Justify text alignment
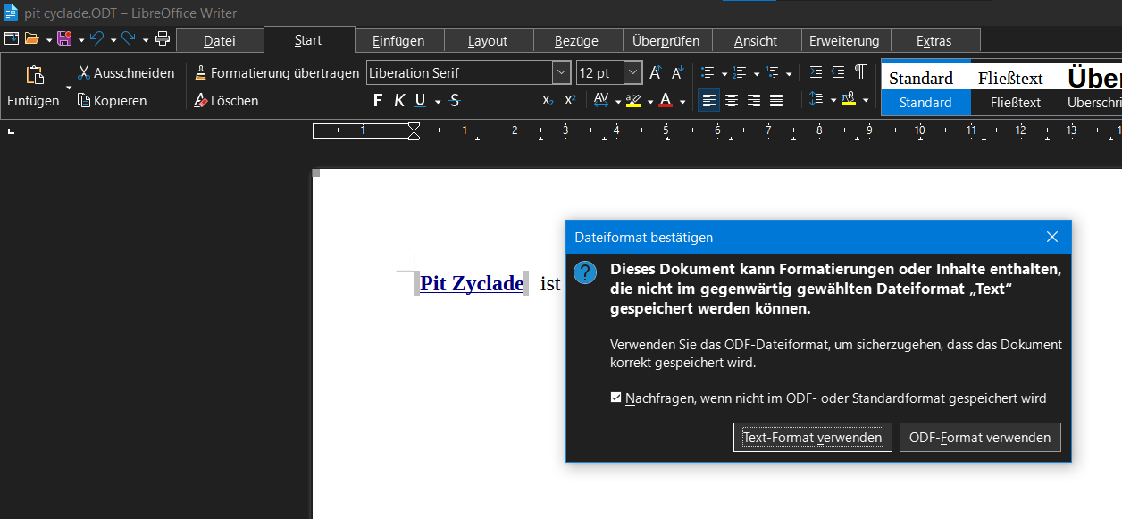 [x=776, y=101]
